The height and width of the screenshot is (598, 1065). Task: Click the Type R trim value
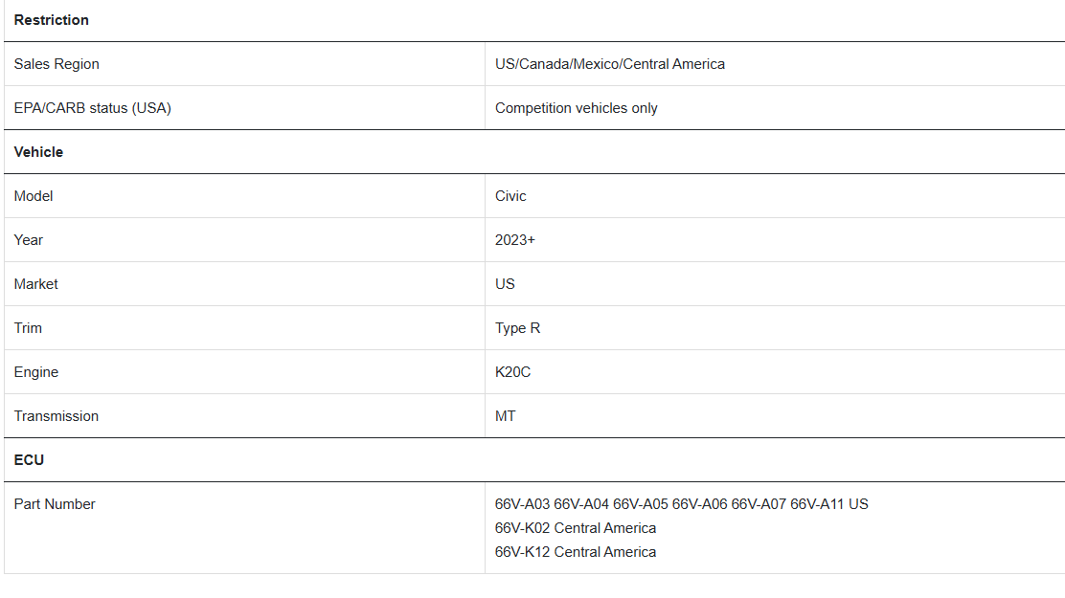517,328
